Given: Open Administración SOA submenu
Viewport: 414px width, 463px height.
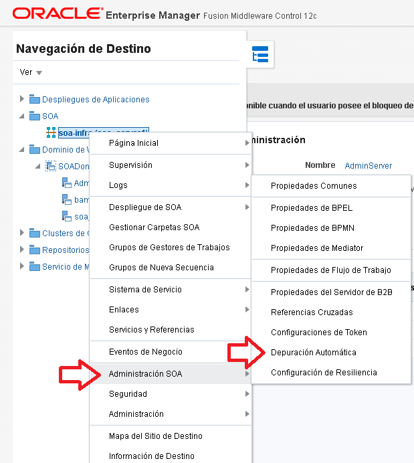Looking at the screenshot, I should click(171, 374).
